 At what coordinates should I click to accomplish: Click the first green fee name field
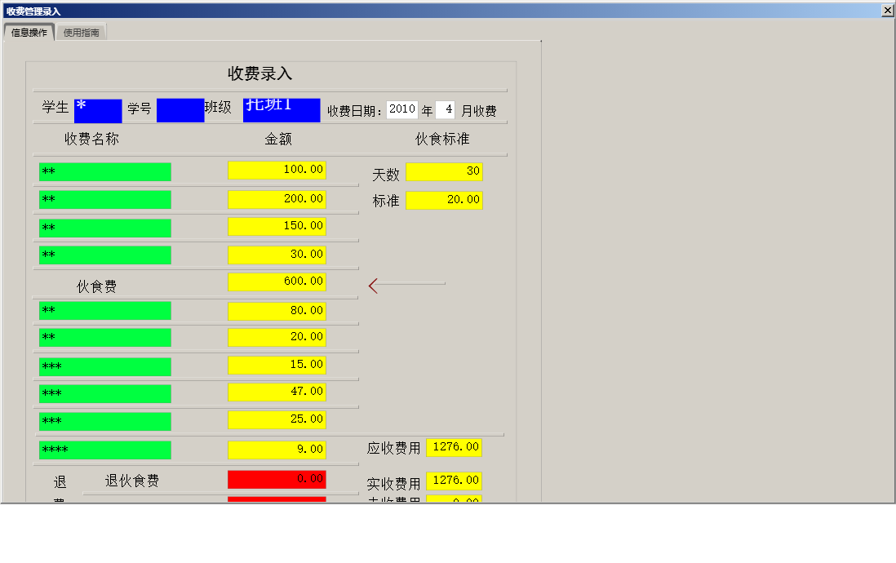[x=104, y=171]
